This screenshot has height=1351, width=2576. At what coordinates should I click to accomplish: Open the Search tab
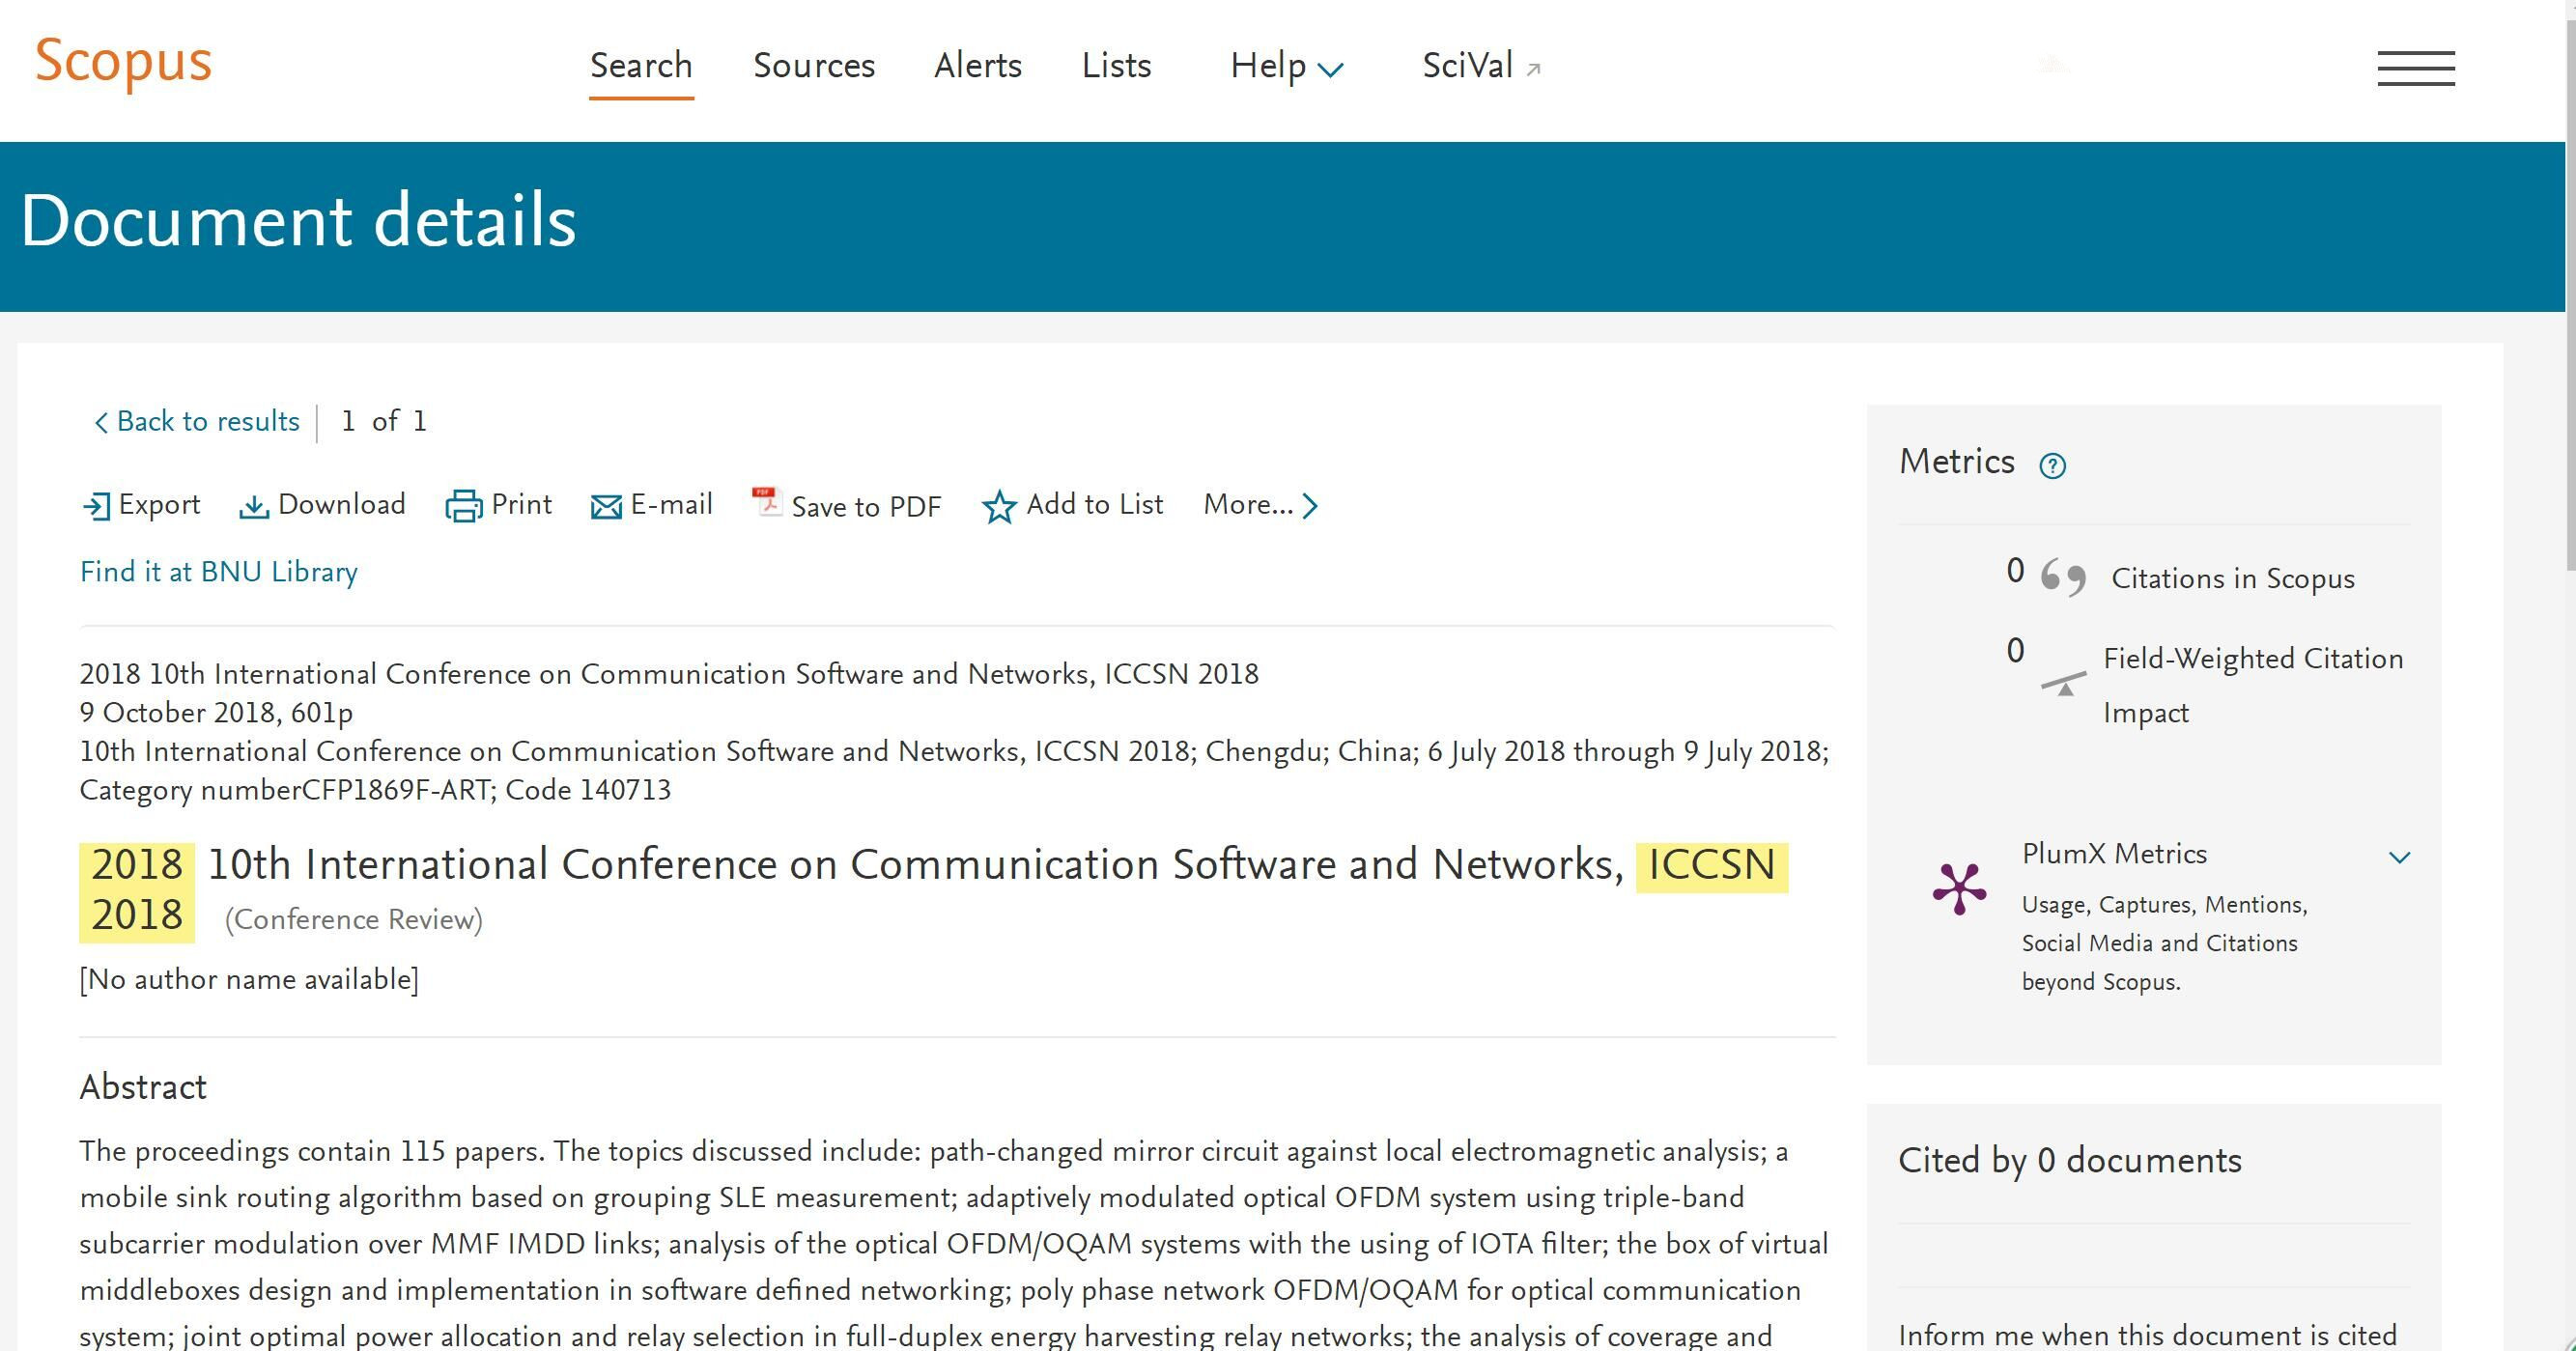click(641, 66)
